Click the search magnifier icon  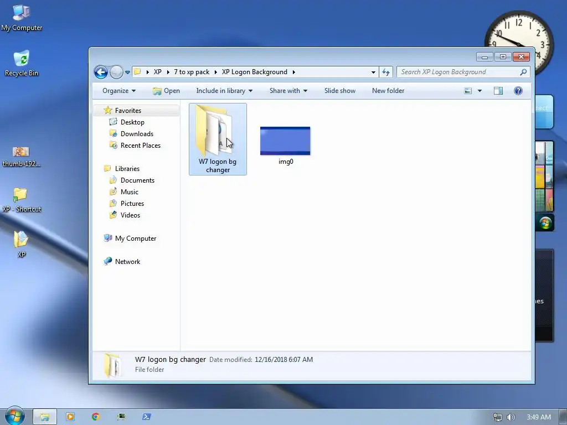point(523,72)
